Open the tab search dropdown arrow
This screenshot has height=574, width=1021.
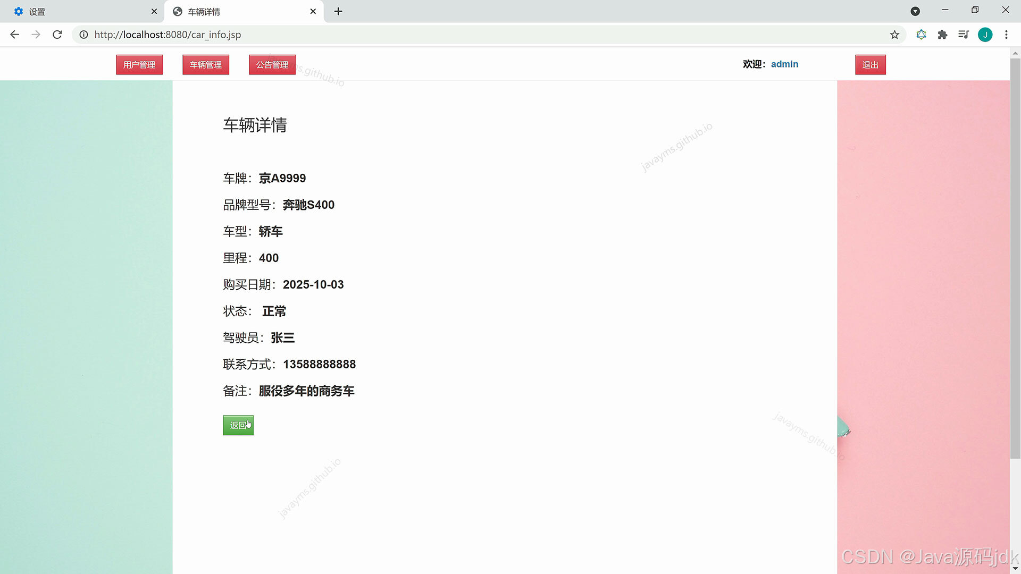click(915, 11)
